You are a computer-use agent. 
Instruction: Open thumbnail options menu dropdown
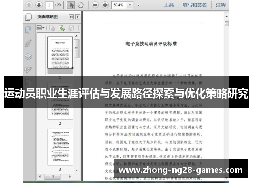point(40,28)
